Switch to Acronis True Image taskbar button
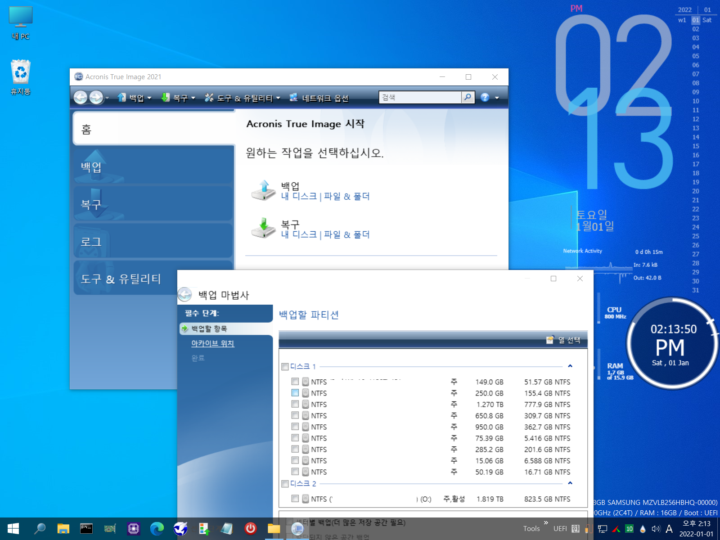Image resolution: width=720 pixels, height=540 pixels. tap(297, 529)
